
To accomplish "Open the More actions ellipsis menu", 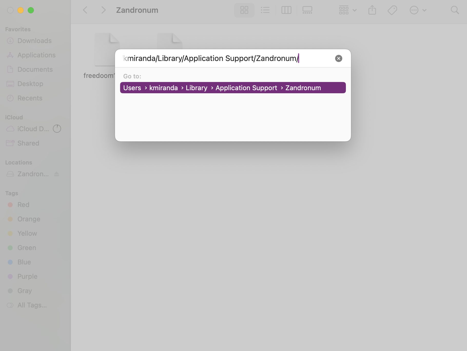I will point(418,10).
